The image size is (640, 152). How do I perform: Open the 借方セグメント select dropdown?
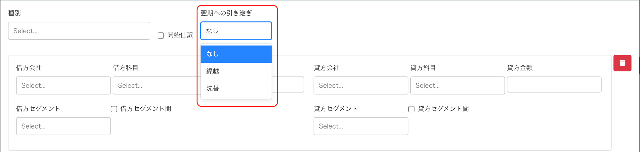point(63,126)
